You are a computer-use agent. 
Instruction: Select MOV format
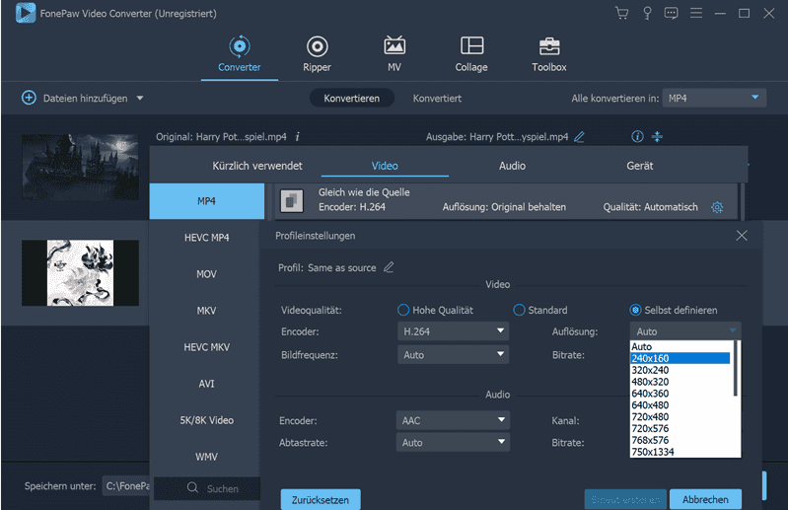206,274
